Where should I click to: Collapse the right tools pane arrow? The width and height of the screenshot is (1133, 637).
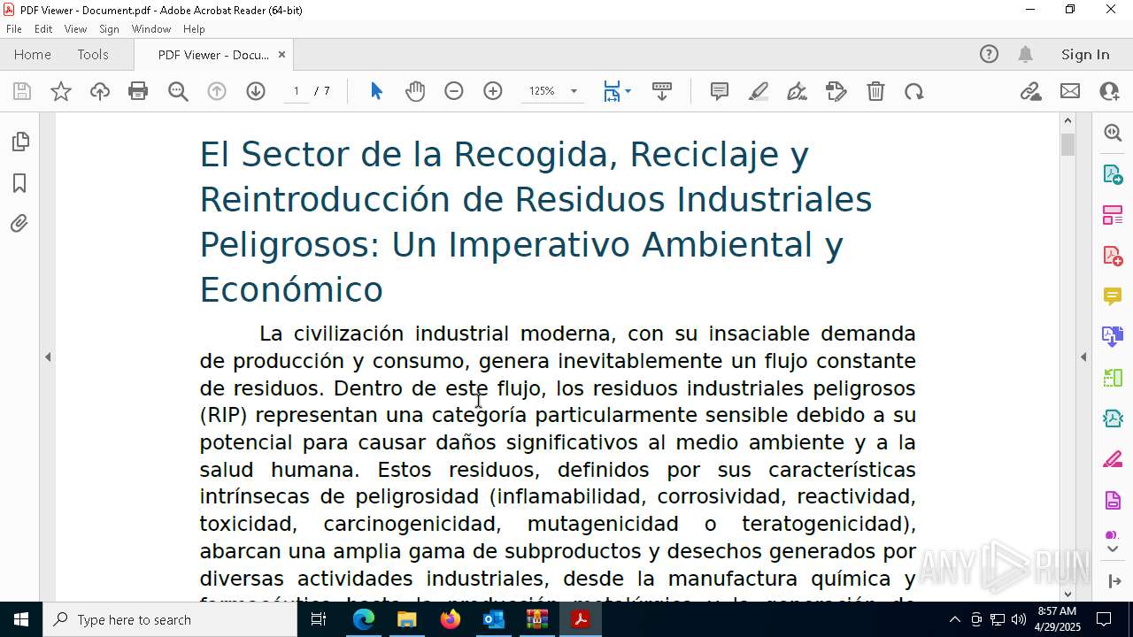[1083, 357]
